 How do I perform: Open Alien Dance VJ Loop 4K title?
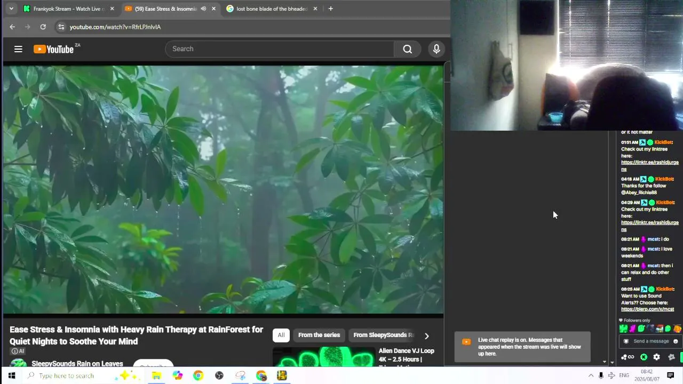tap(407, 355)
